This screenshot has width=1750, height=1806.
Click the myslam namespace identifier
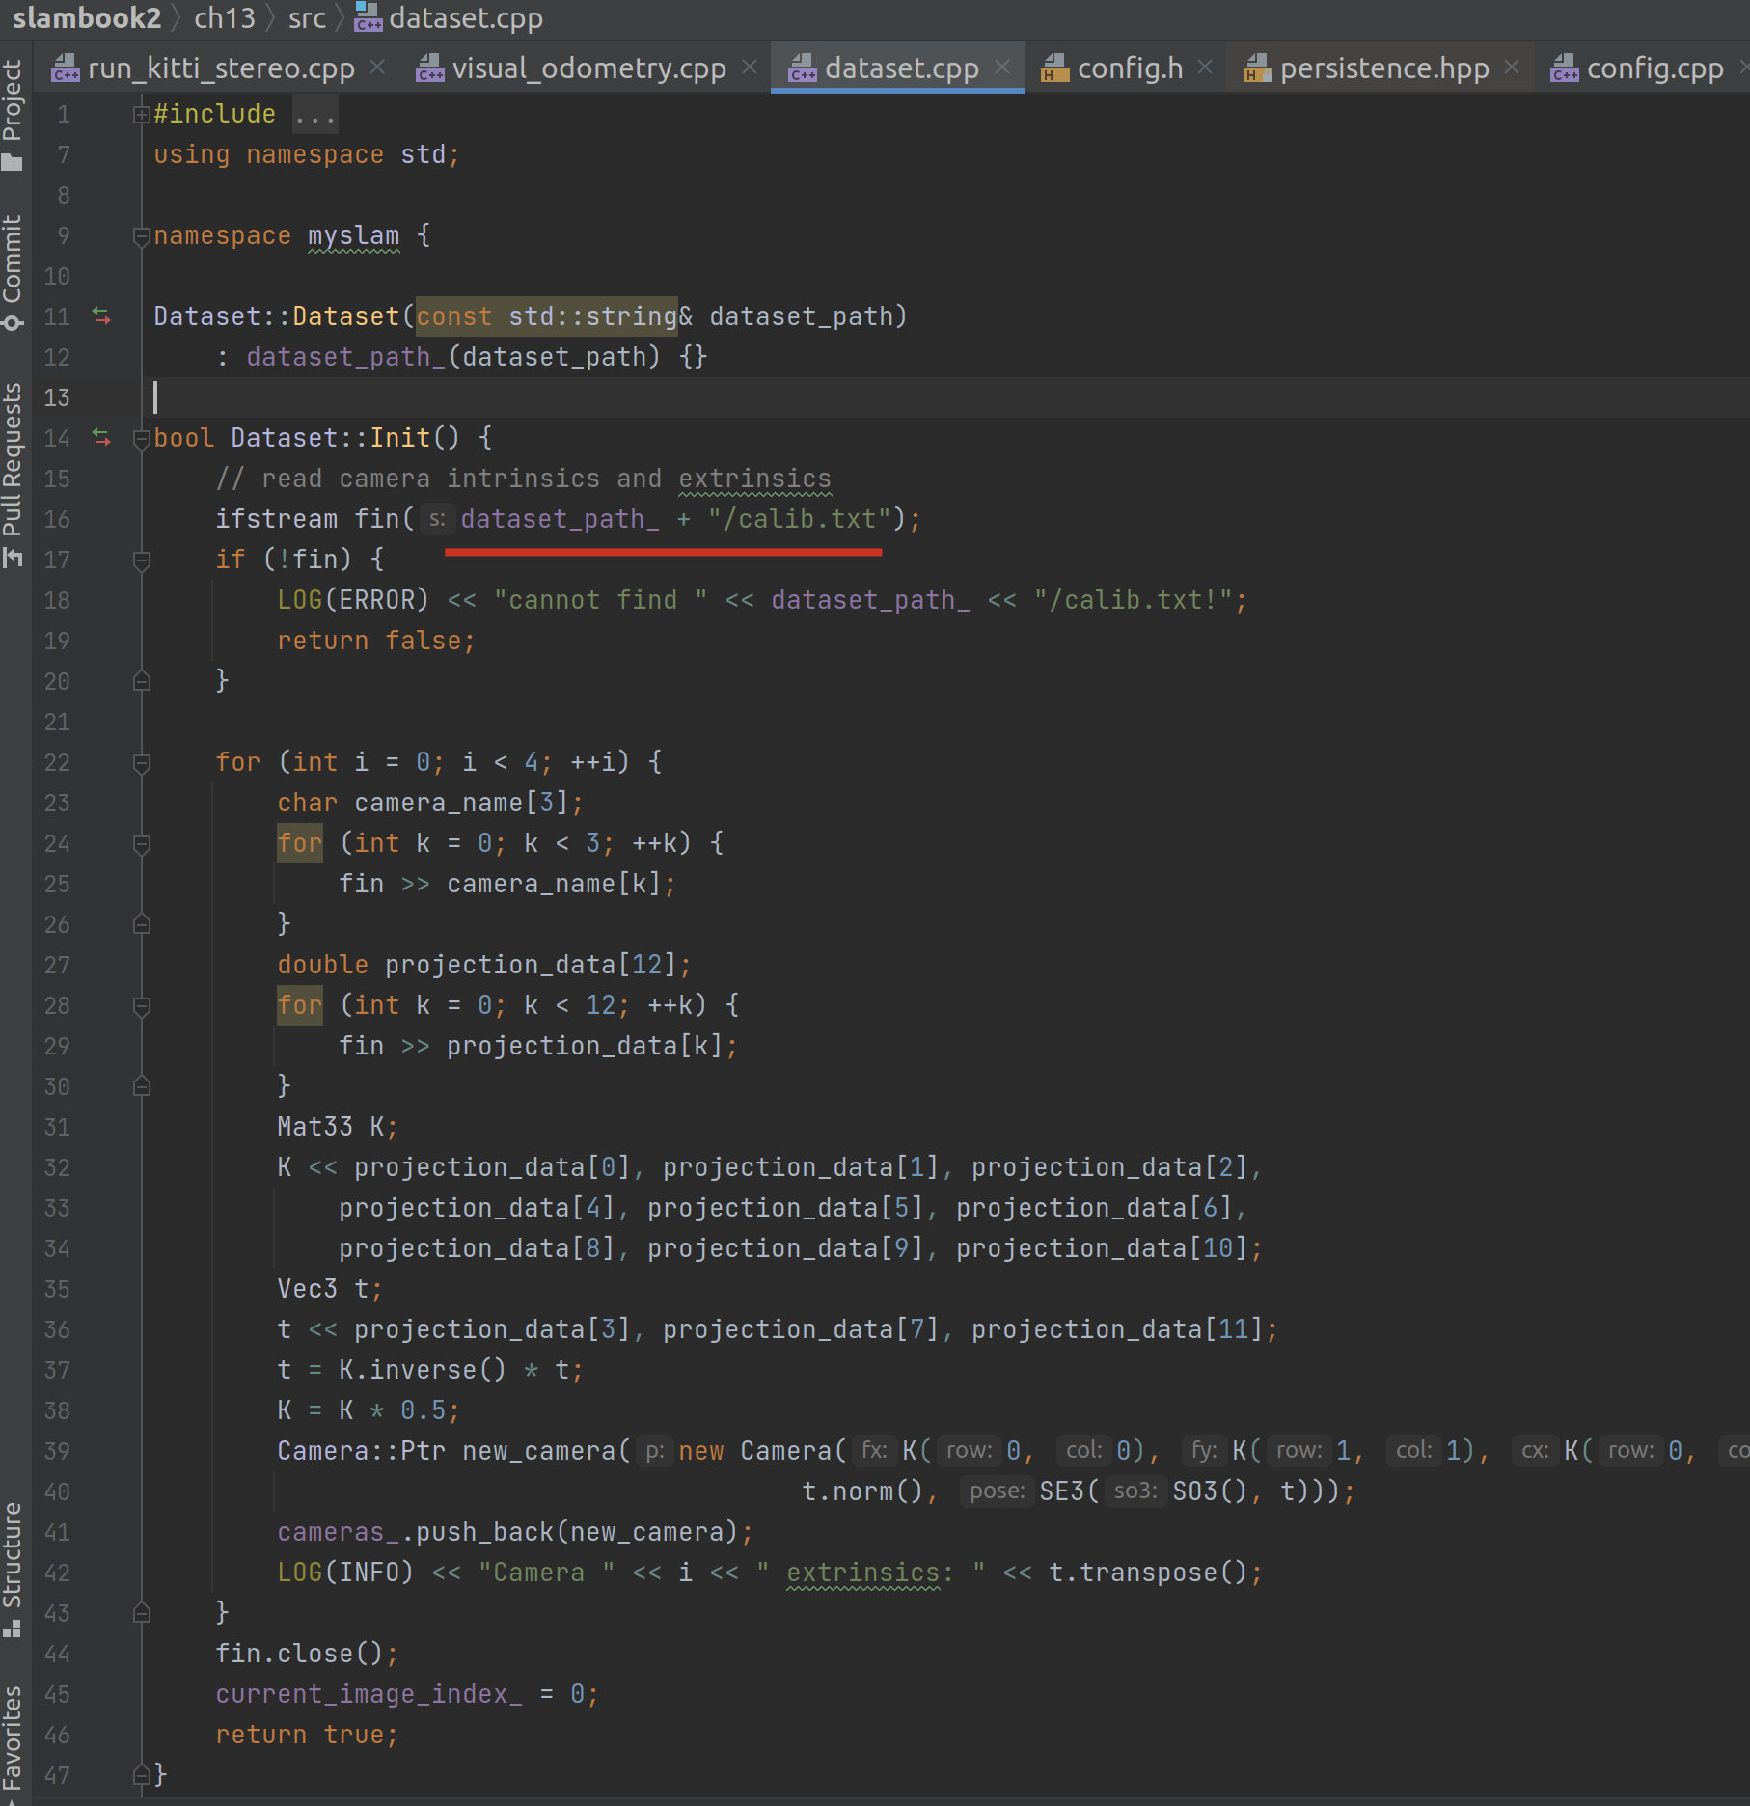tap(353, 235)
